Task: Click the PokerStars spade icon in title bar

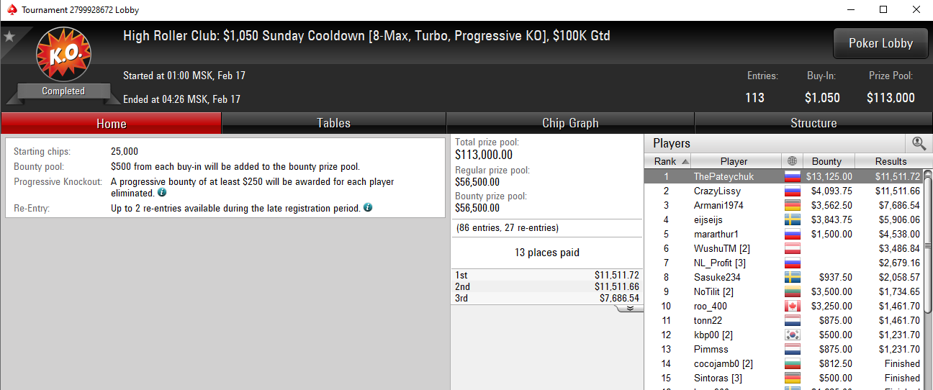Action: point(12,10)
